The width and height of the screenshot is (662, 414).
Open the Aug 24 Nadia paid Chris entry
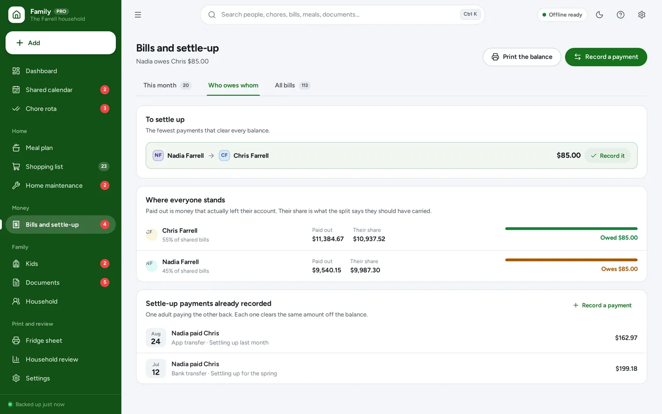pyautogui.click(x=392, y=338)
